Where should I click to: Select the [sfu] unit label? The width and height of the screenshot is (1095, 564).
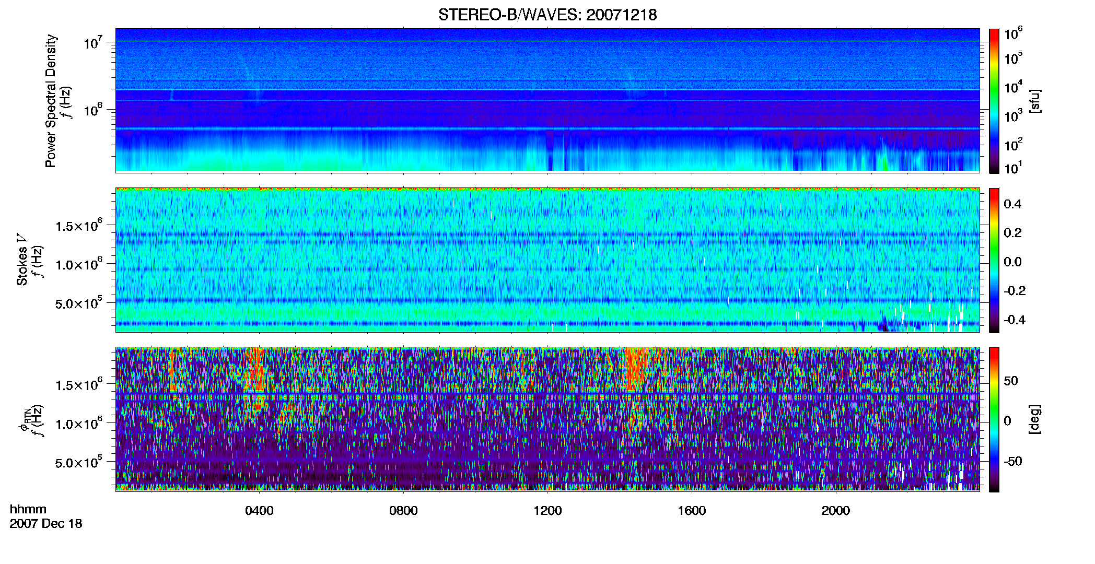[1035, 101]
